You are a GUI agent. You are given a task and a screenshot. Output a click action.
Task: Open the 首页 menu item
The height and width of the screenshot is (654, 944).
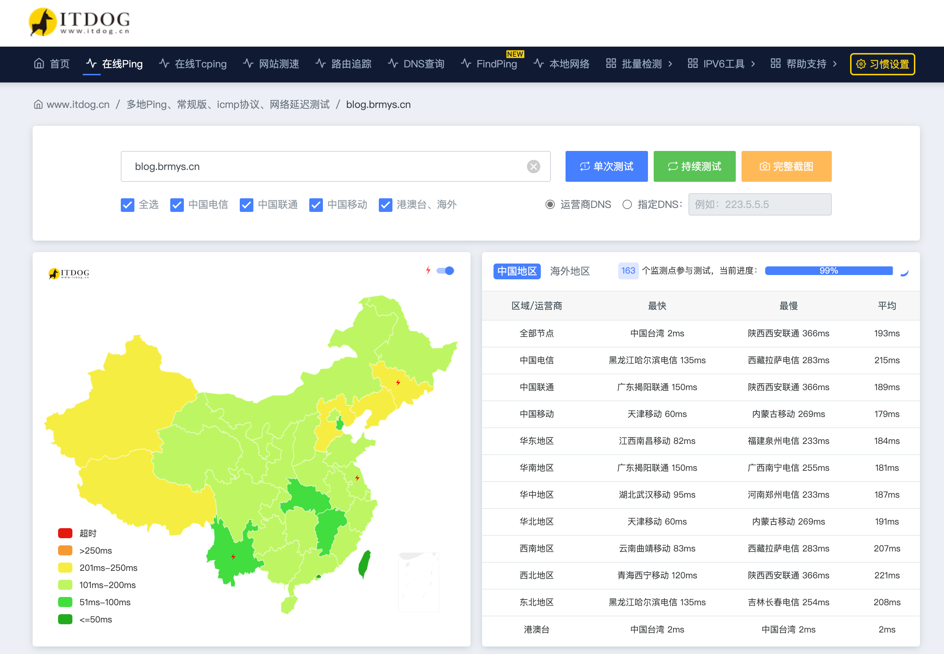point(52,64)
